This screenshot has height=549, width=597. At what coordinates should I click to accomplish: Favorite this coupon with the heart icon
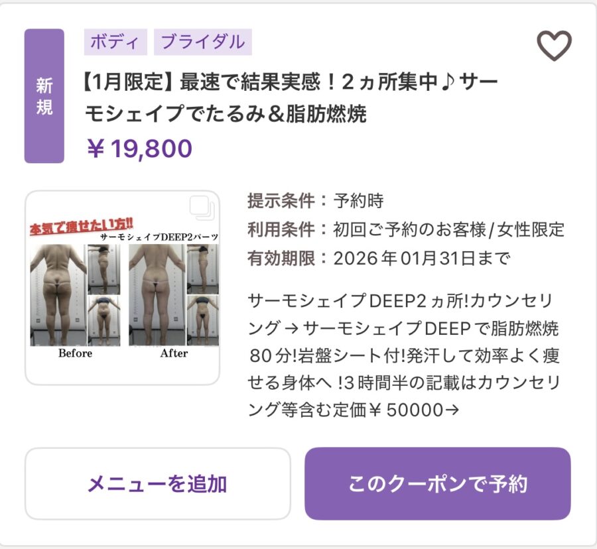554,46
